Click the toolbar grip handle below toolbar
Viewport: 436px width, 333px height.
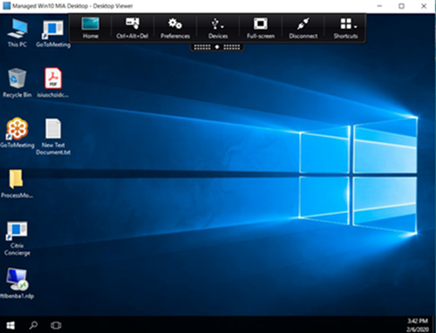pyautogui.click(x=217, y=47)
